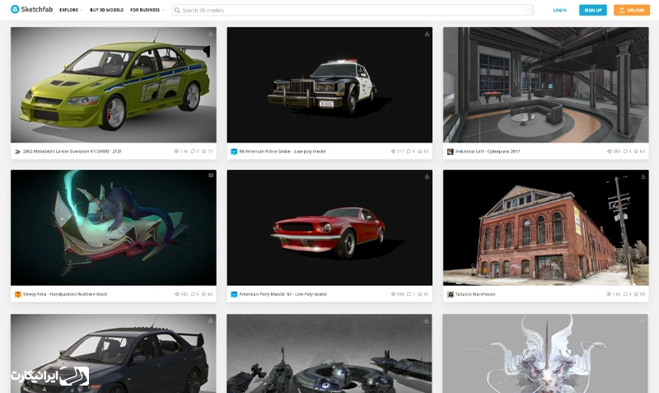Open Industrial Loft - Cyberpunk 2077 title
Image resolution: width=659 pixels, height=393 pixels.
tap(488, 152)
